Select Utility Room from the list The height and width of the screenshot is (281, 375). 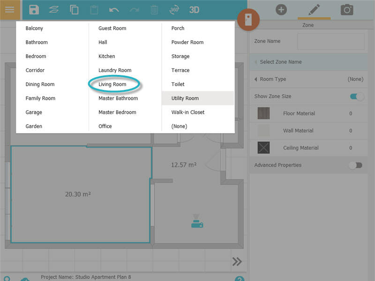(185, 98)
